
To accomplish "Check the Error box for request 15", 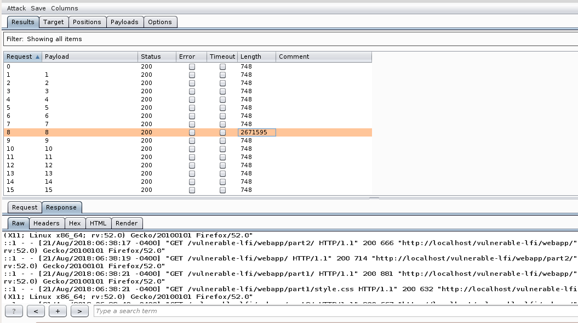I will coord(192,190).
